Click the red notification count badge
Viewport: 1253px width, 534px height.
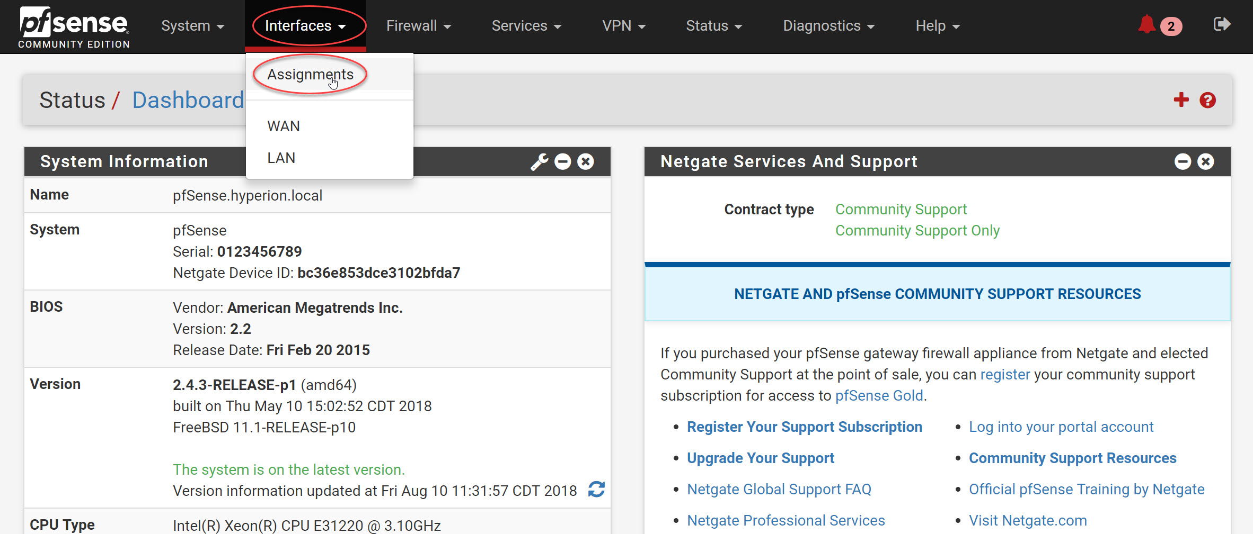tap(1171, 26)
